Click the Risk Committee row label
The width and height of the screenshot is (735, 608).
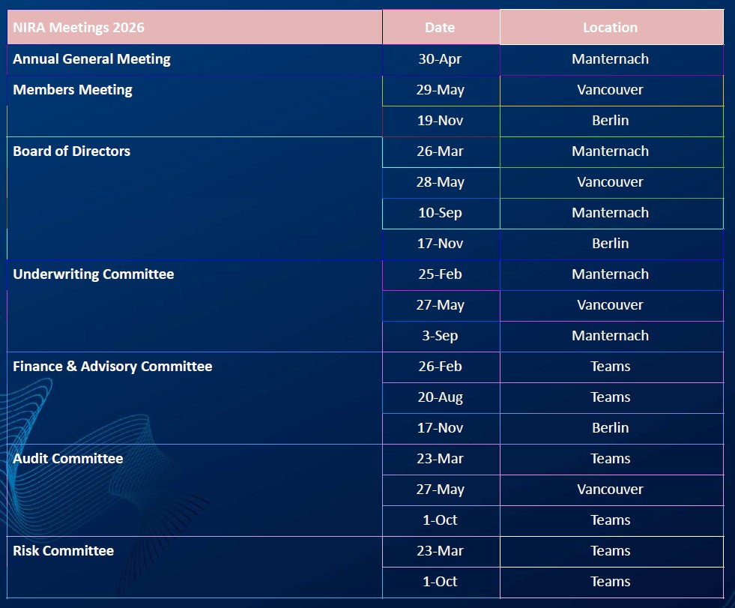pos(64,551)
